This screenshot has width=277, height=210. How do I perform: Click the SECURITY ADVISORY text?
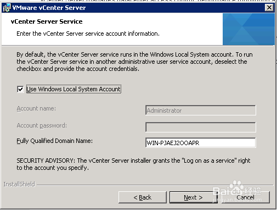[x=133, y=164]
